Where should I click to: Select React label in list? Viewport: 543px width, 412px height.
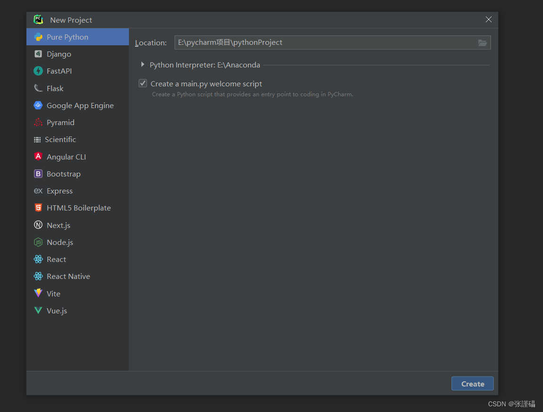57,259
